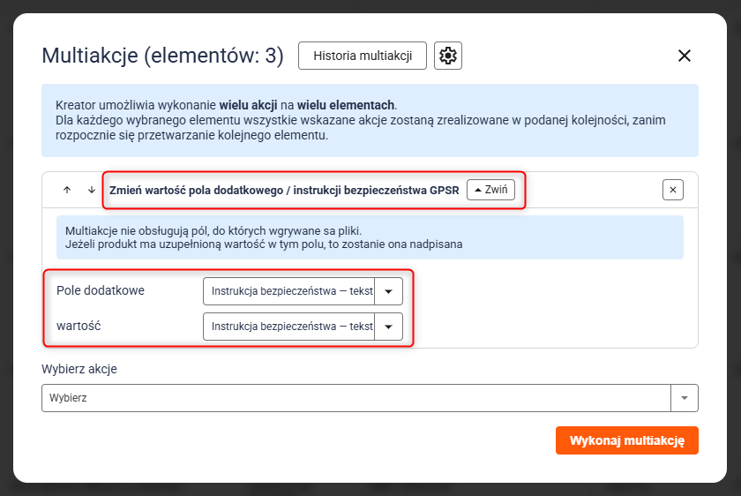
Task: Collapse the action using Zwiń
Action: pos(490,190)
